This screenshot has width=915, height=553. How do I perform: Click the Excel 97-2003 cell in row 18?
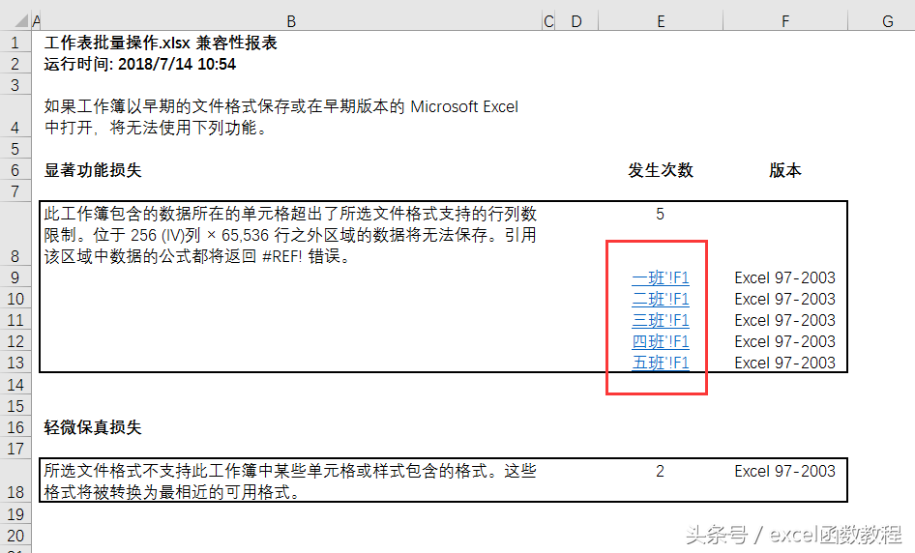[x=784, y=472]
